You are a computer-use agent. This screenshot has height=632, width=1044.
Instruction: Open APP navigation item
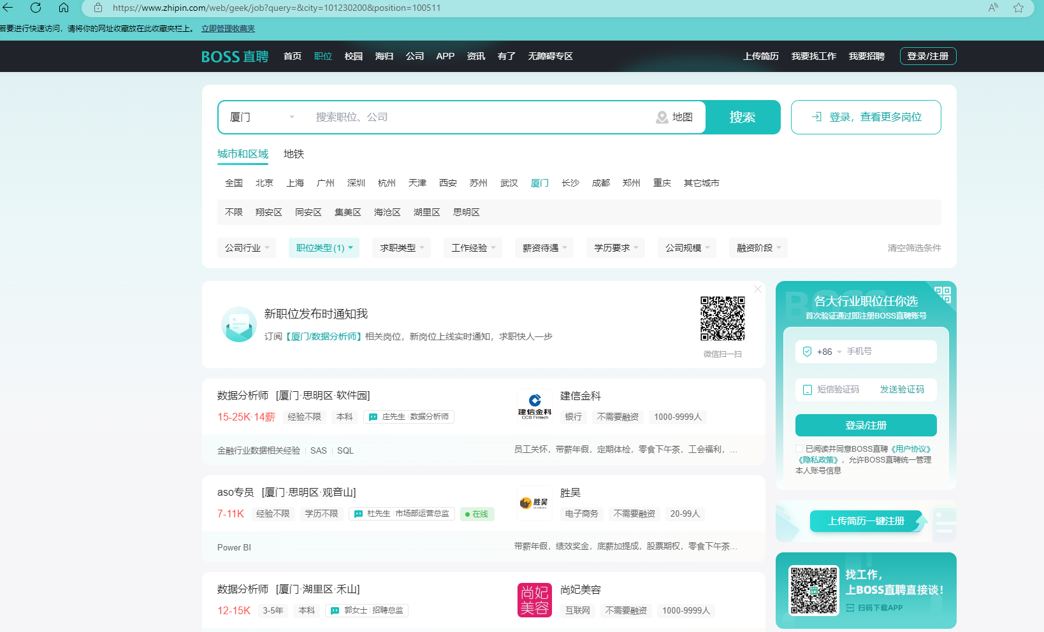(446, 56)
